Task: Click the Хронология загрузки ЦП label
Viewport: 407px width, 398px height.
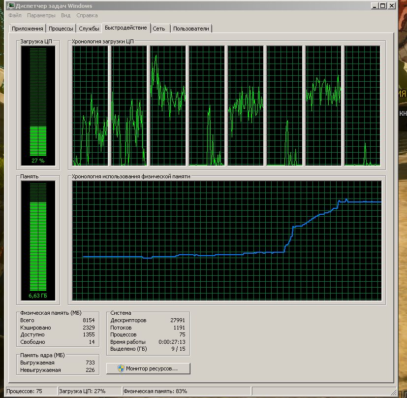Action: point(103,41)
